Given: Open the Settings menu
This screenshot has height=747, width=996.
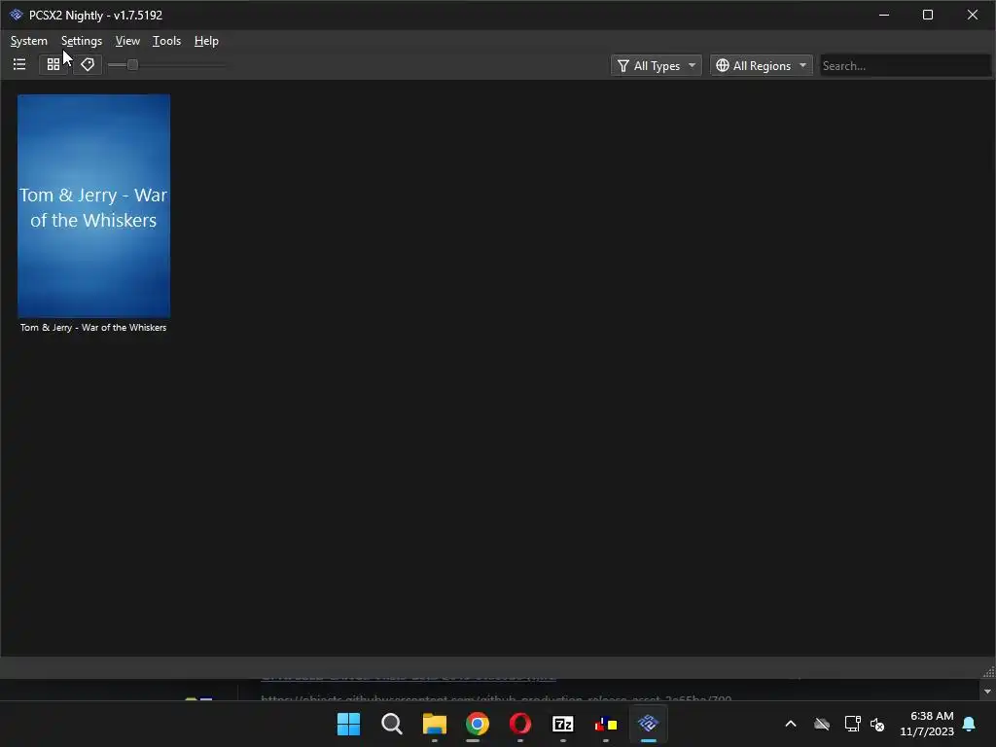Looking at the screenshot, I should coord(82,41).
